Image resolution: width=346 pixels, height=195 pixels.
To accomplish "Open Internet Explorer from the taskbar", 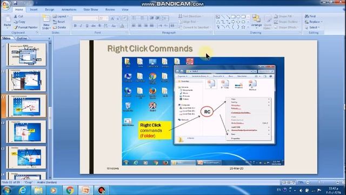I will [22, 190].
